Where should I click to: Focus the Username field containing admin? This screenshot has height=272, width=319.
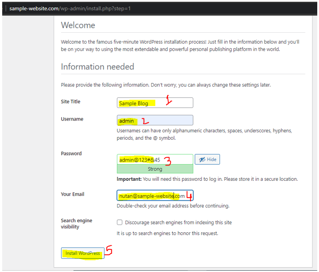point(155,120)
